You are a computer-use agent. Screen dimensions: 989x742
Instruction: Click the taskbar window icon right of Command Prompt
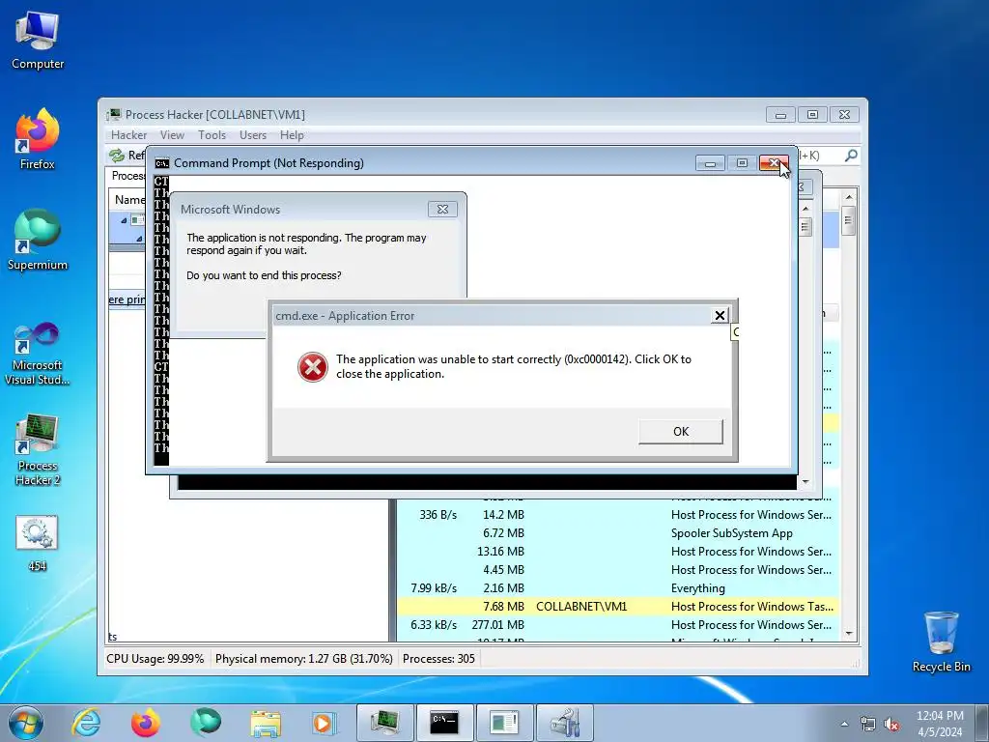coord(504,723)
